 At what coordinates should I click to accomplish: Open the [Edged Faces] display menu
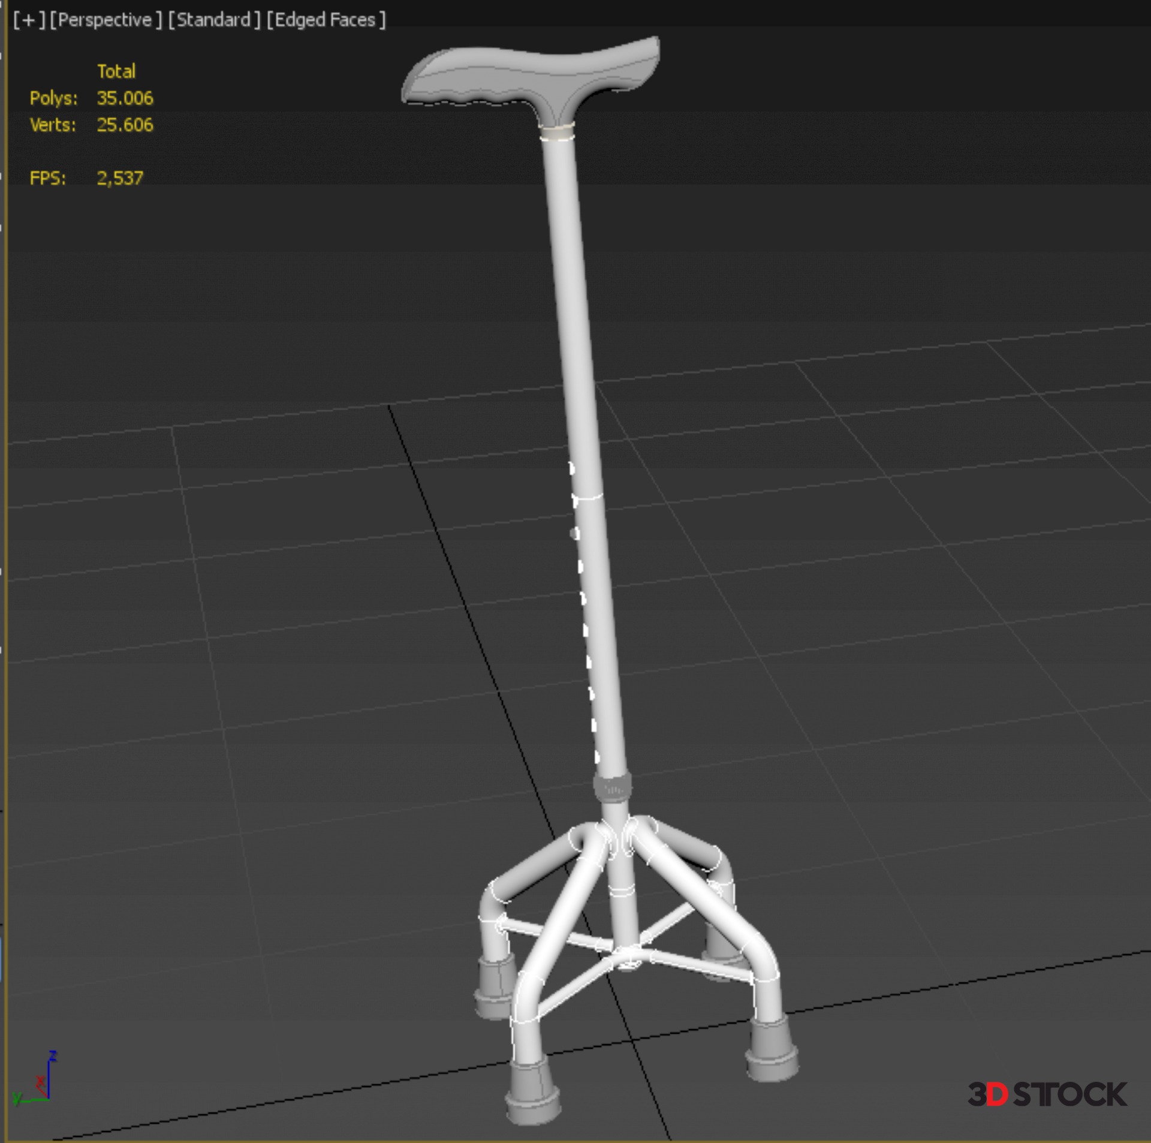click(326, 20)
